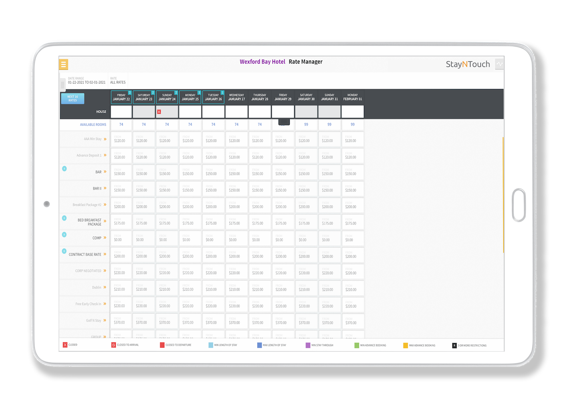Expand the CONTRACT BASE RATE chevron
563x415 pixels.
click(x=105, y=254)
